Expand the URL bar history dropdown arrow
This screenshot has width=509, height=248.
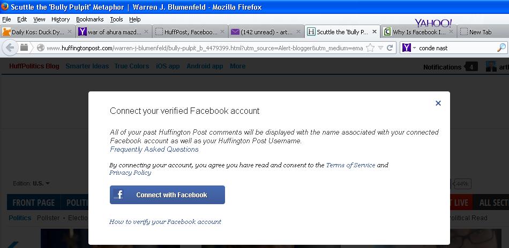[x=380, y=48]
